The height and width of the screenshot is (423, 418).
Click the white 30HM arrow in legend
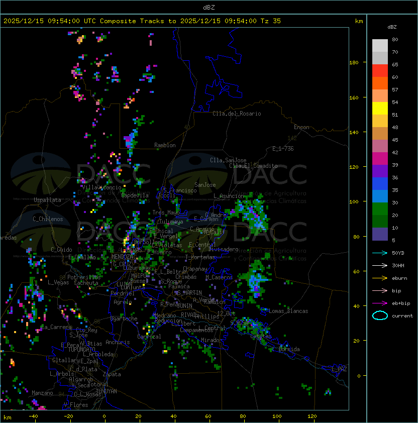point(380,265)
